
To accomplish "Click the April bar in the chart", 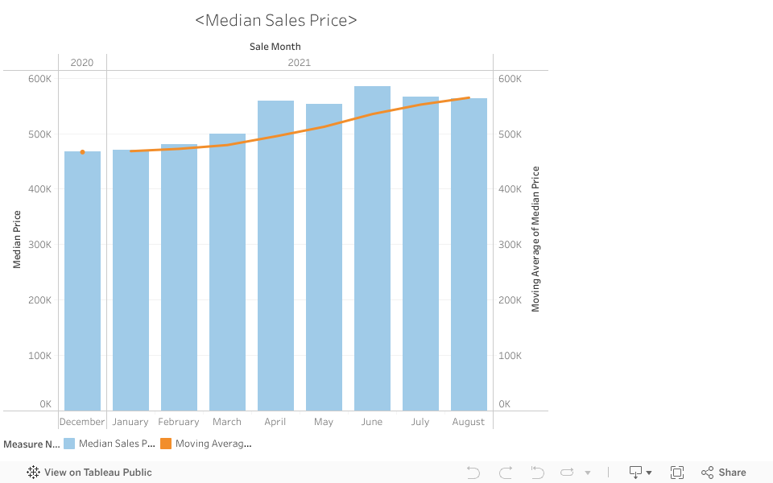I will (x=275, y=256).
